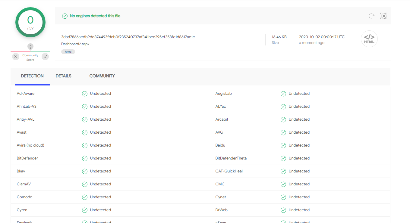This screenshot has height=223, width=410.
Task: Click the DrWeb engine name
Action: 222,210
